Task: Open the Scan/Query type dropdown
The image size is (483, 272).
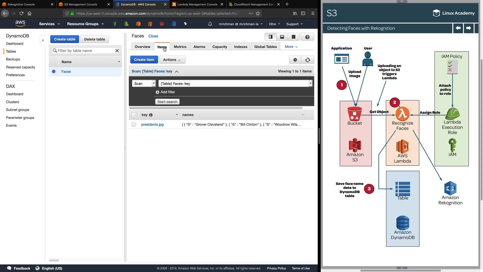Action: point(144,84)
